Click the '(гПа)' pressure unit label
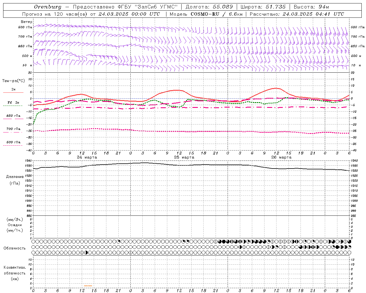The height and width of the screenshot is (293, 366). tap(15, 183)
